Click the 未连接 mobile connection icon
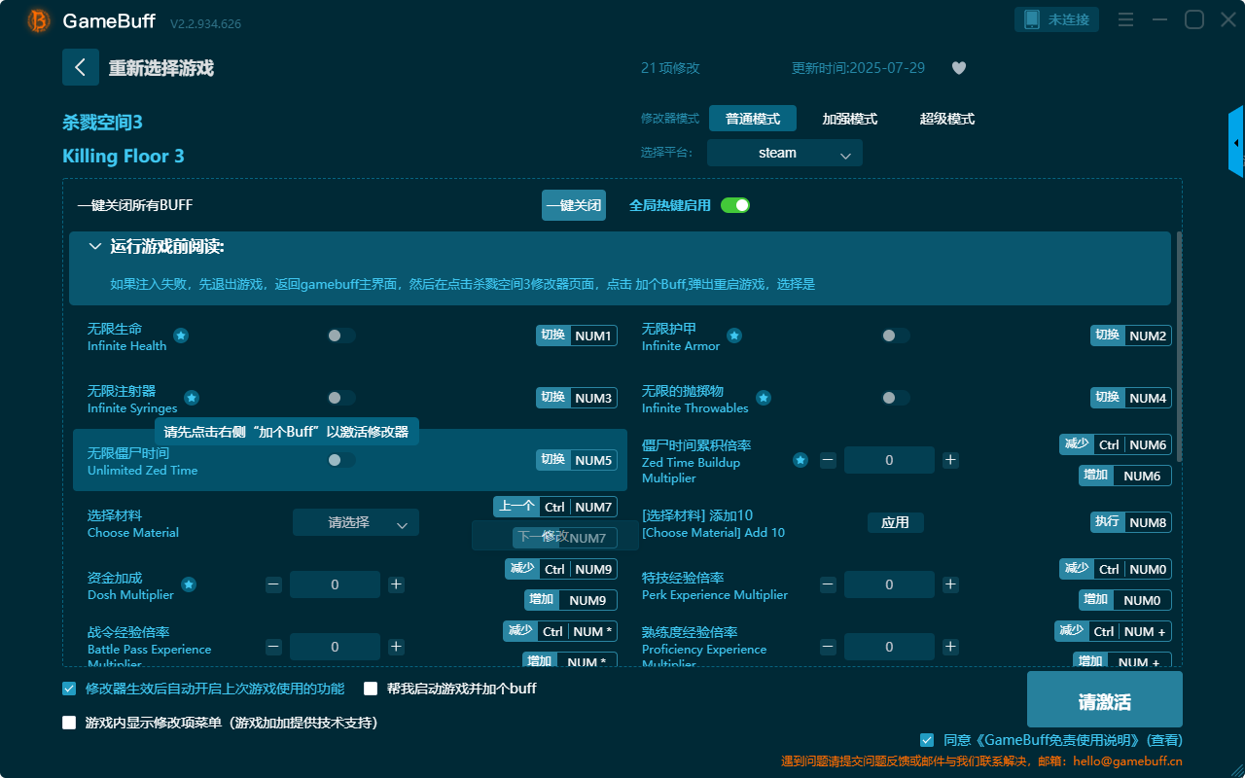Image resolution: width=1245 pixels, height=778 pixels. click(x=1056, y=18)
